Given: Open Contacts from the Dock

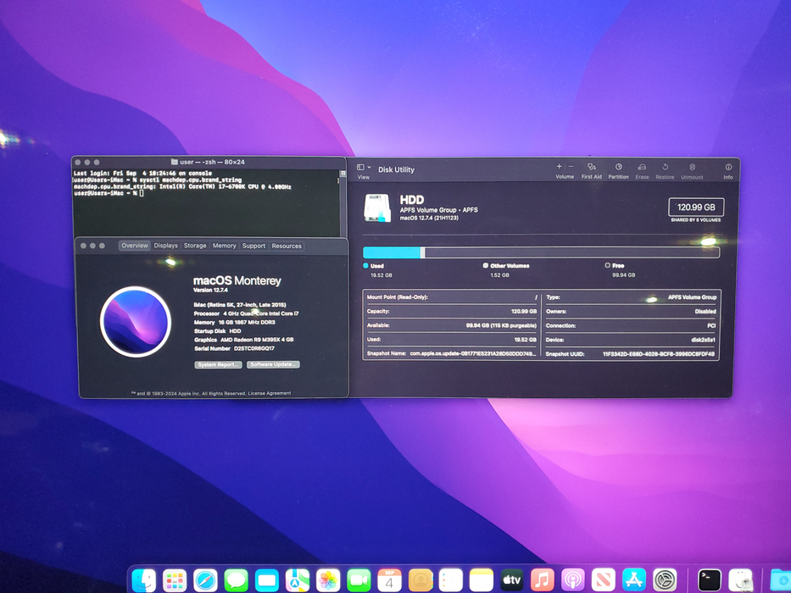Looking at the screenshot, I should pos(421,580).
